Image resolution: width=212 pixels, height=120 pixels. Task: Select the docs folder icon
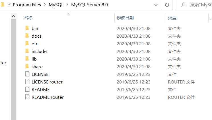(x=27, y=36)
